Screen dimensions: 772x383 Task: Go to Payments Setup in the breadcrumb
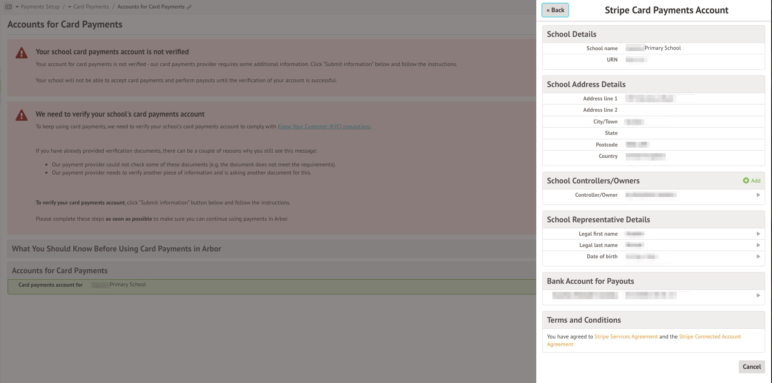[x=40, y=7]
